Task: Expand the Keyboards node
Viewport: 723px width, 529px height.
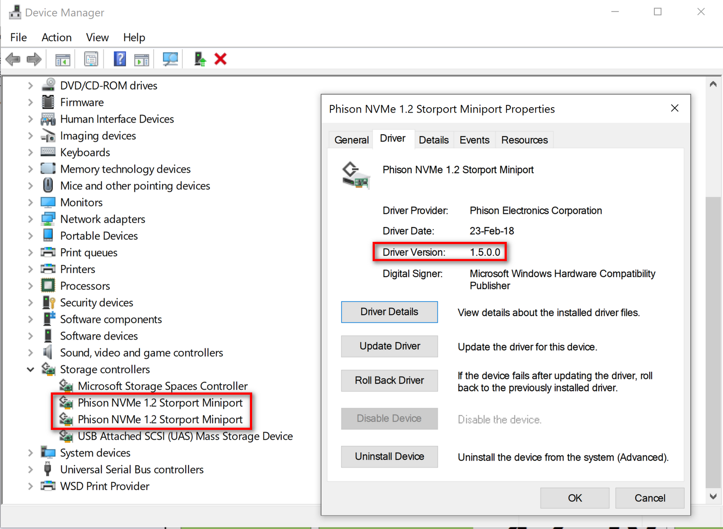Action: tap(30, 152)
